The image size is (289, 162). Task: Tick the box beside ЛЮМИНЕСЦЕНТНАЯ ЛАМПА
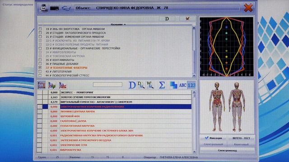click(x=39, y=112)
